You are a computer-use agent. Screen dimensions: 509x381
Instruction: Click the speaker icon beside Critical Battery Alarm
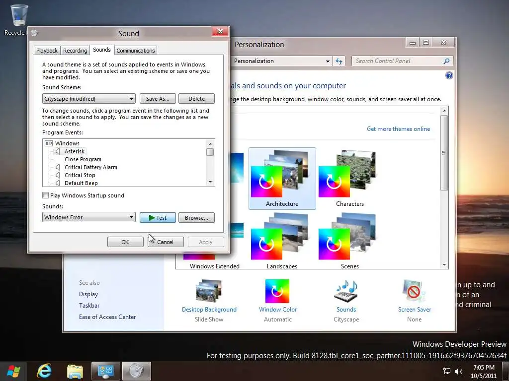coord(58,167)
